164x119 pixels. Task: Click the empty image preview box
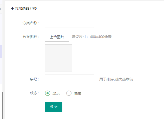[x=58, y=58]
